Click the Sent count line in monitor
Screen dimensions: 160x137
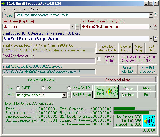coord(85,124)
